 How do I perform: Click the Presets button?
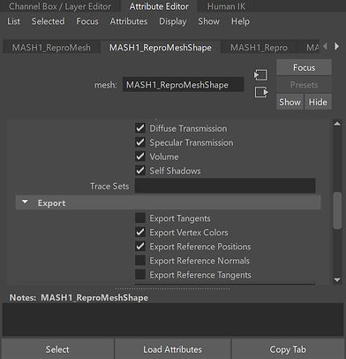point(304,85)
